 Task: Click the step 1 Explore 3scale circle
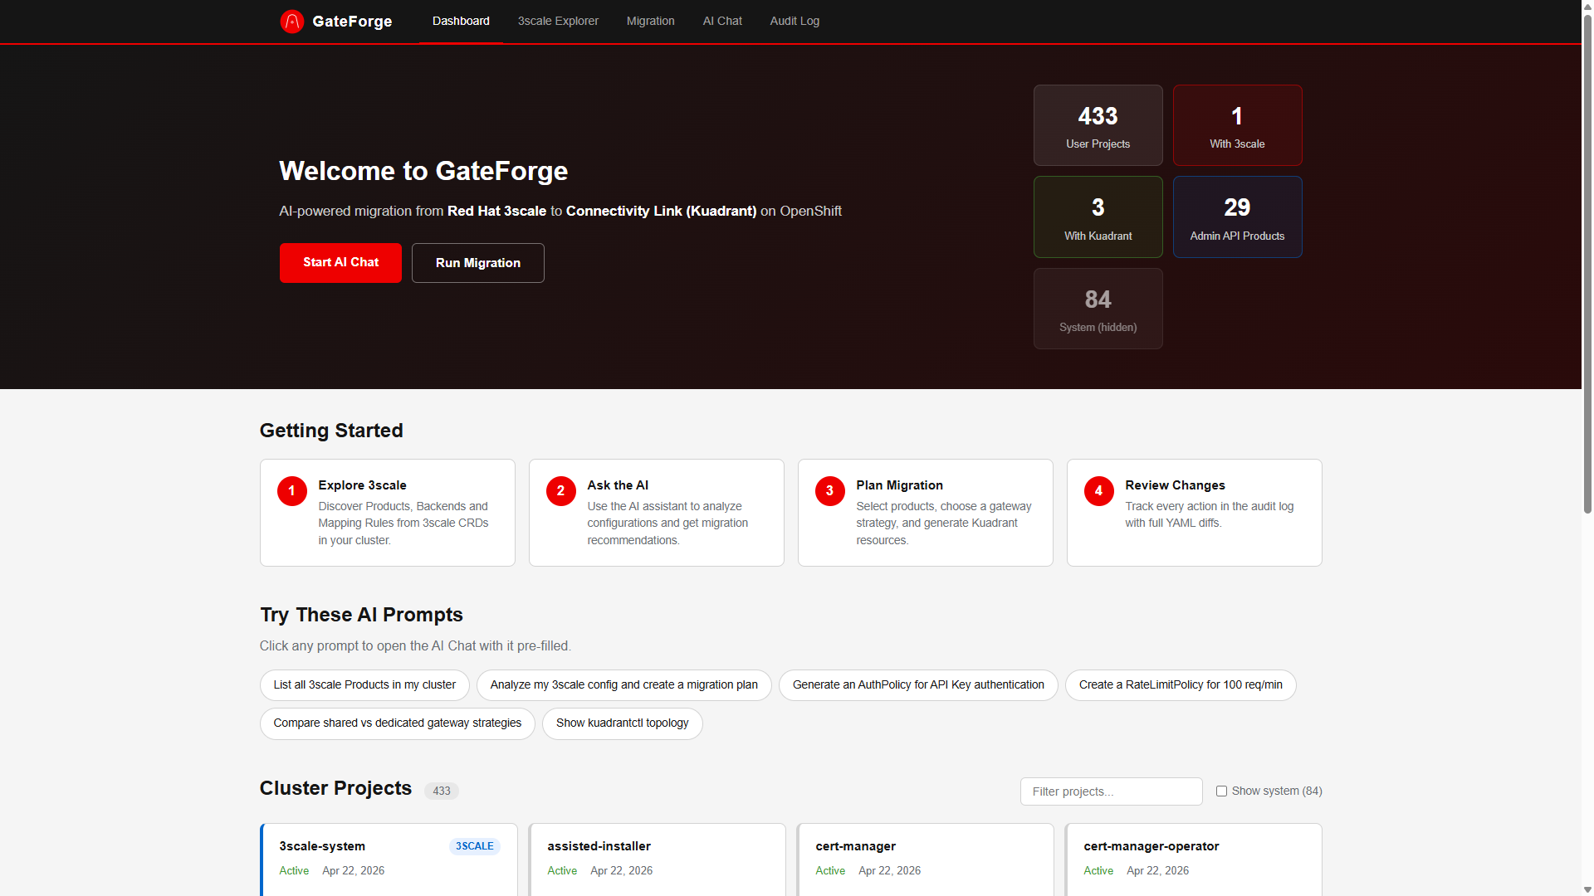point(291,491)
